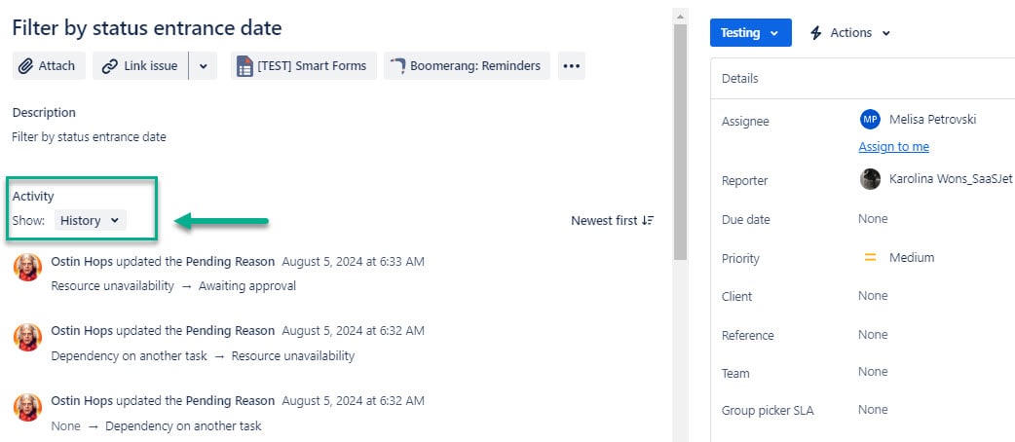Screen dimensions: 1015x442
Task: Click Ostin Hops avatar for Dependency to Resource change
Action: pyautogui.click(x=28, y=337)
